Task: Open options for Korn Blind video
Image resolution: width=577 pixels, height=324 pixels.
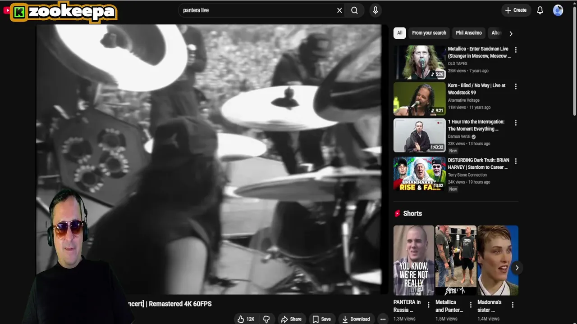Action: tap(516, 86)
